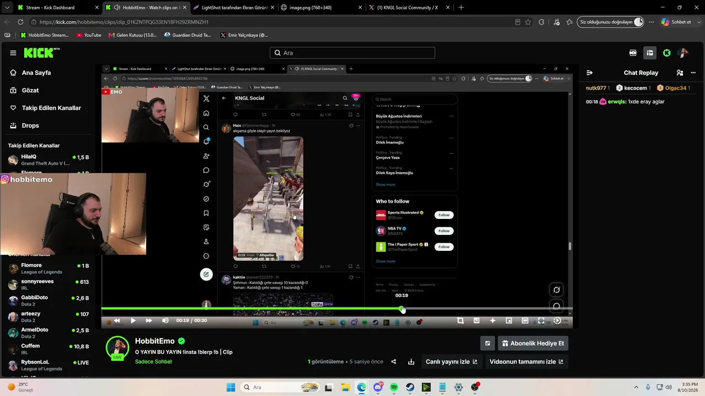This screenshot has height=396, width=705.
Task: Open the green Kick points icon
Action: 667,53
